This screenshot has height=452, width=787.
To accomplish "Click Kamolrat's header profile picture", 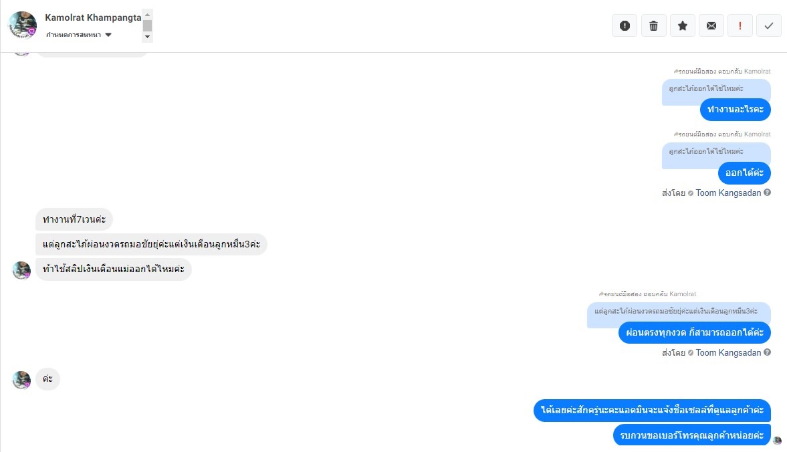I will [x=23, y=25].
